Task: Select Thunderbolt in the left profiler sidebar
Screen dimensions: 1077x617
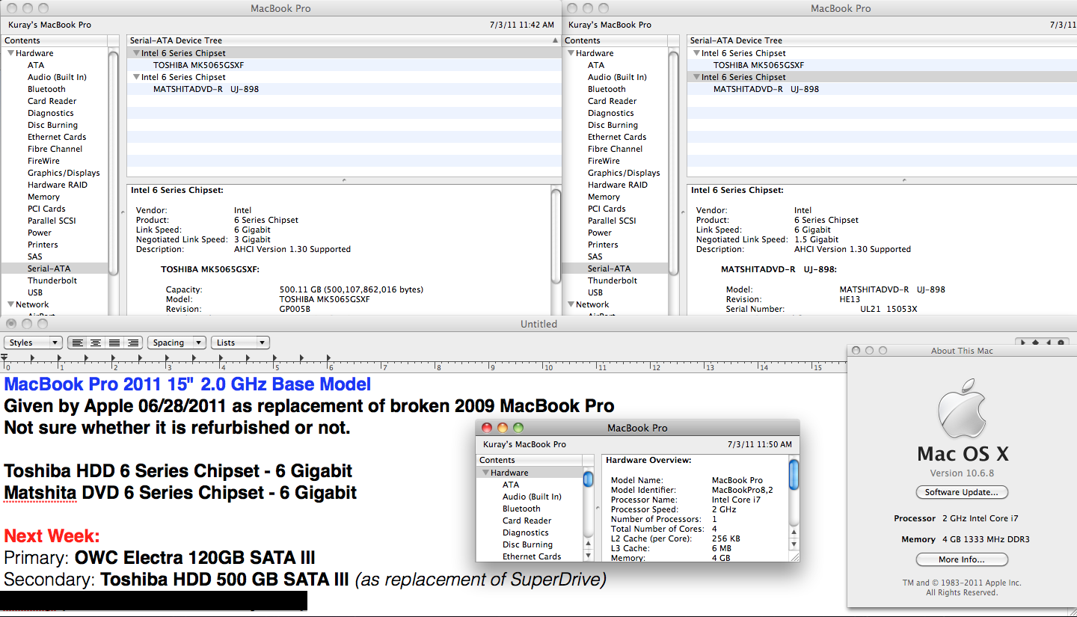Action: tap(52, 280)
